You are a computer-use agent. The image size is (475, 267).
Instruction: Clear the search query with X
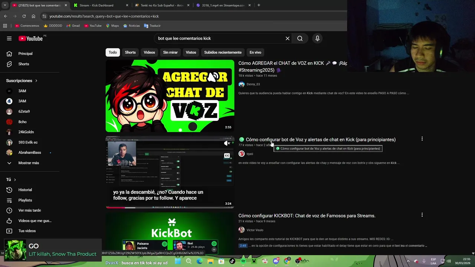pos(288,38)
